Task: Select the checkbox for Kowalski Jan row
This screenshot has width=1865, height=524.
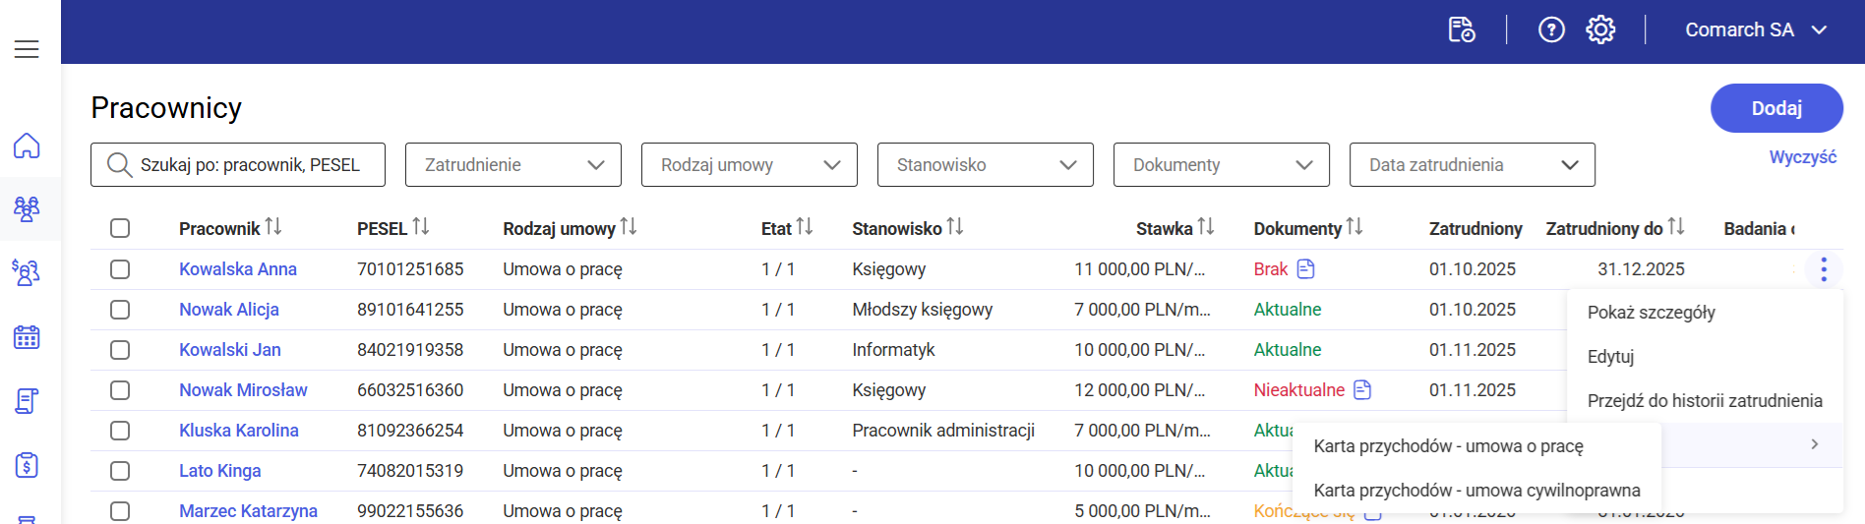Action: (x=120, y=350)
